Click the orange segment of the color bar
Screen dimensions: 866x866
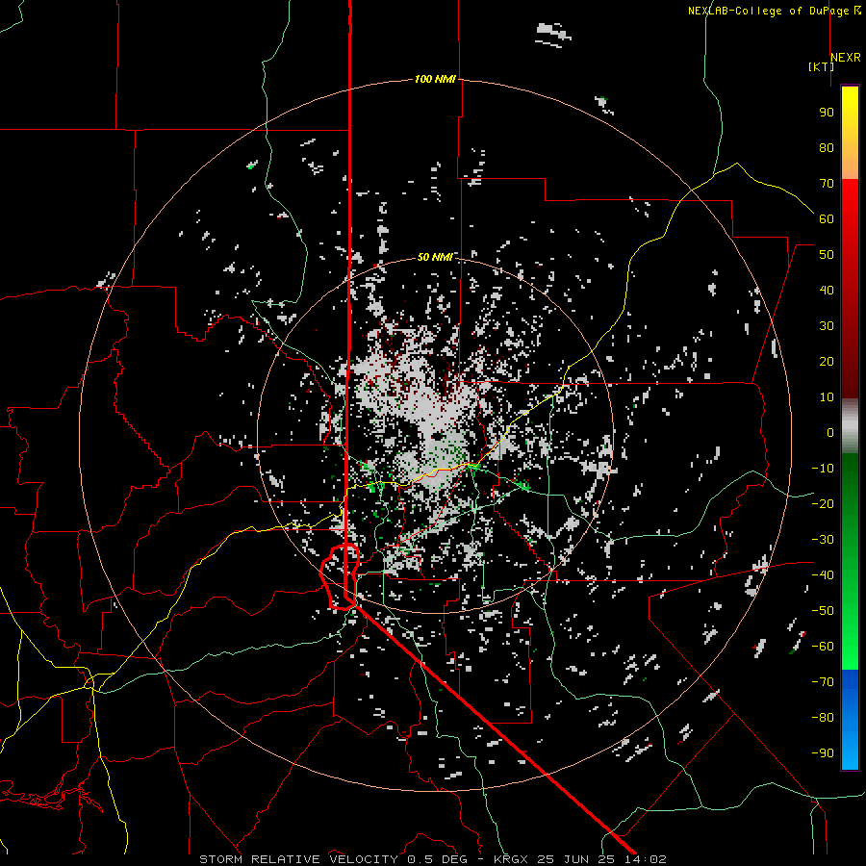850,163
